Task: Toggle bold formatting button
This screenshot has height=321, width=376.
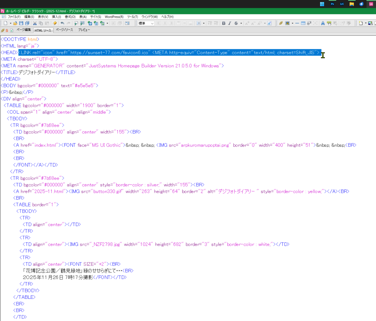Action: coord(224,23)
